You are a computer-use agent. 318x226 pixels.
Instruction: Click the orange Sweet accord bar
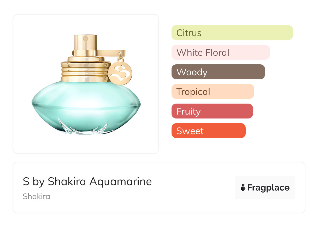pyautogui.click(x=208, y=131)
